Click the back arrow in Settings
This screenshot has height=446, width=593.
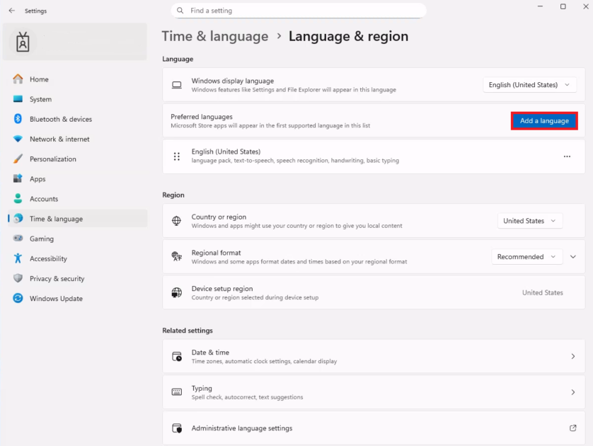pos(12,11)
